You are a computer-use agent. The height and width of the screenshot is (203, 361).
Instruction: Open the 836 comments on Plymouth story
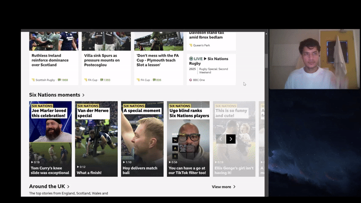pyautogui.click(x=157, y=80)
